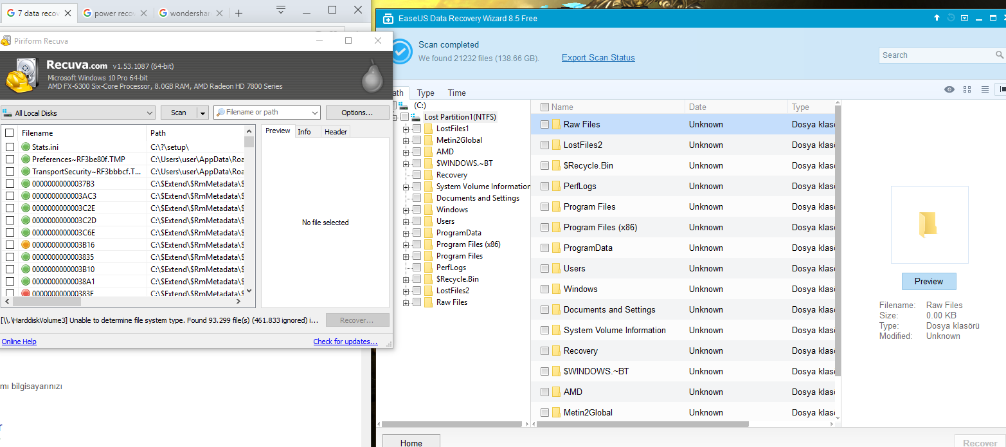Image resolution: width=1006 pixels, height=447 pixels.
Task: Expand the System Volume Information node
Action: point(406,187)
